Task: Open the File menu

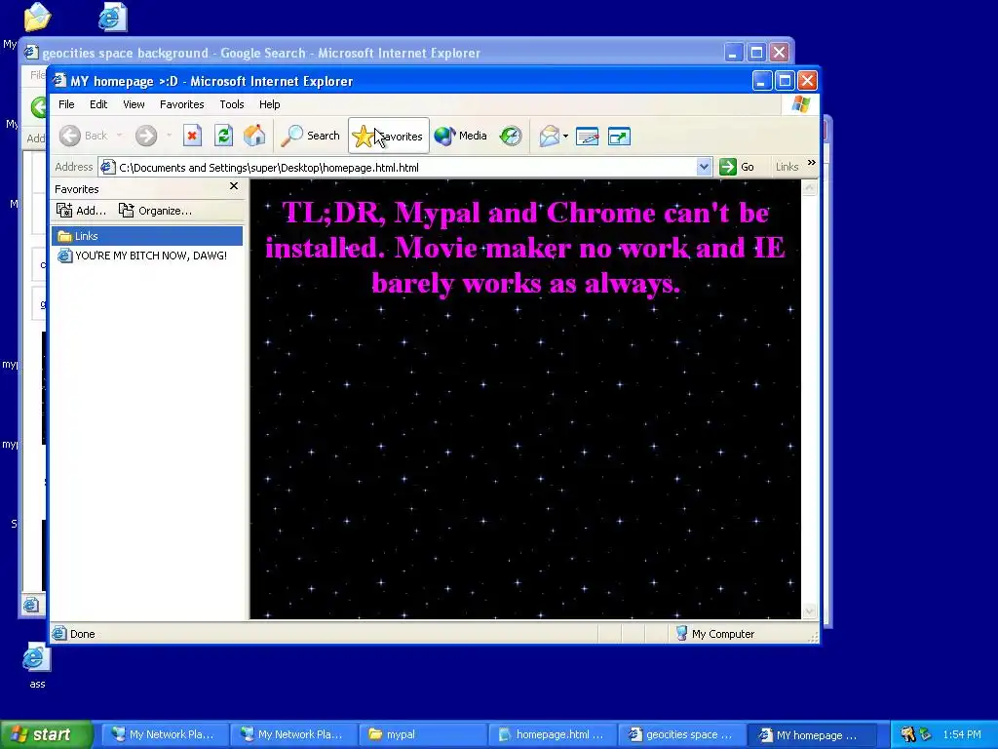Action: (66, 104)
